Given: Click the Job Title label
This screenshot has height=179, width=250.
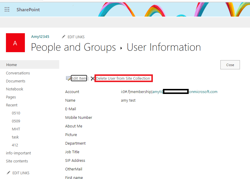Looking at the screenshot, I should 72,152.
